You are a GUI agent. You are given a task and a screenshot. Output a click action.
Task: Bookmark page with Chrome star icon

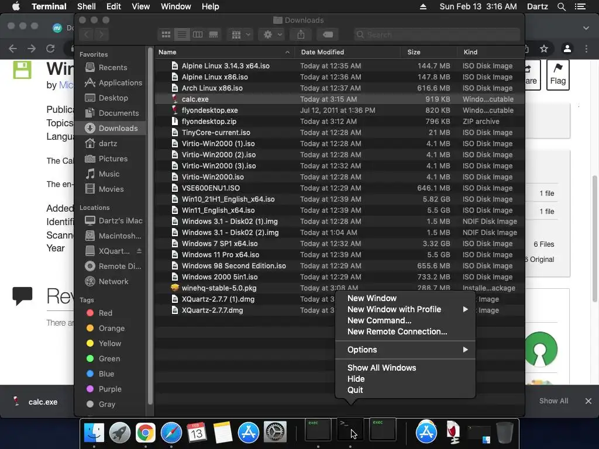coord(544,49)
